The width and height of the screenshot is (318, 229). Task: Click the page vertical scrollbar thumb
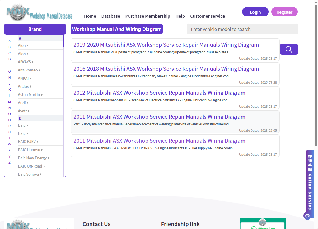click(316, 75)
